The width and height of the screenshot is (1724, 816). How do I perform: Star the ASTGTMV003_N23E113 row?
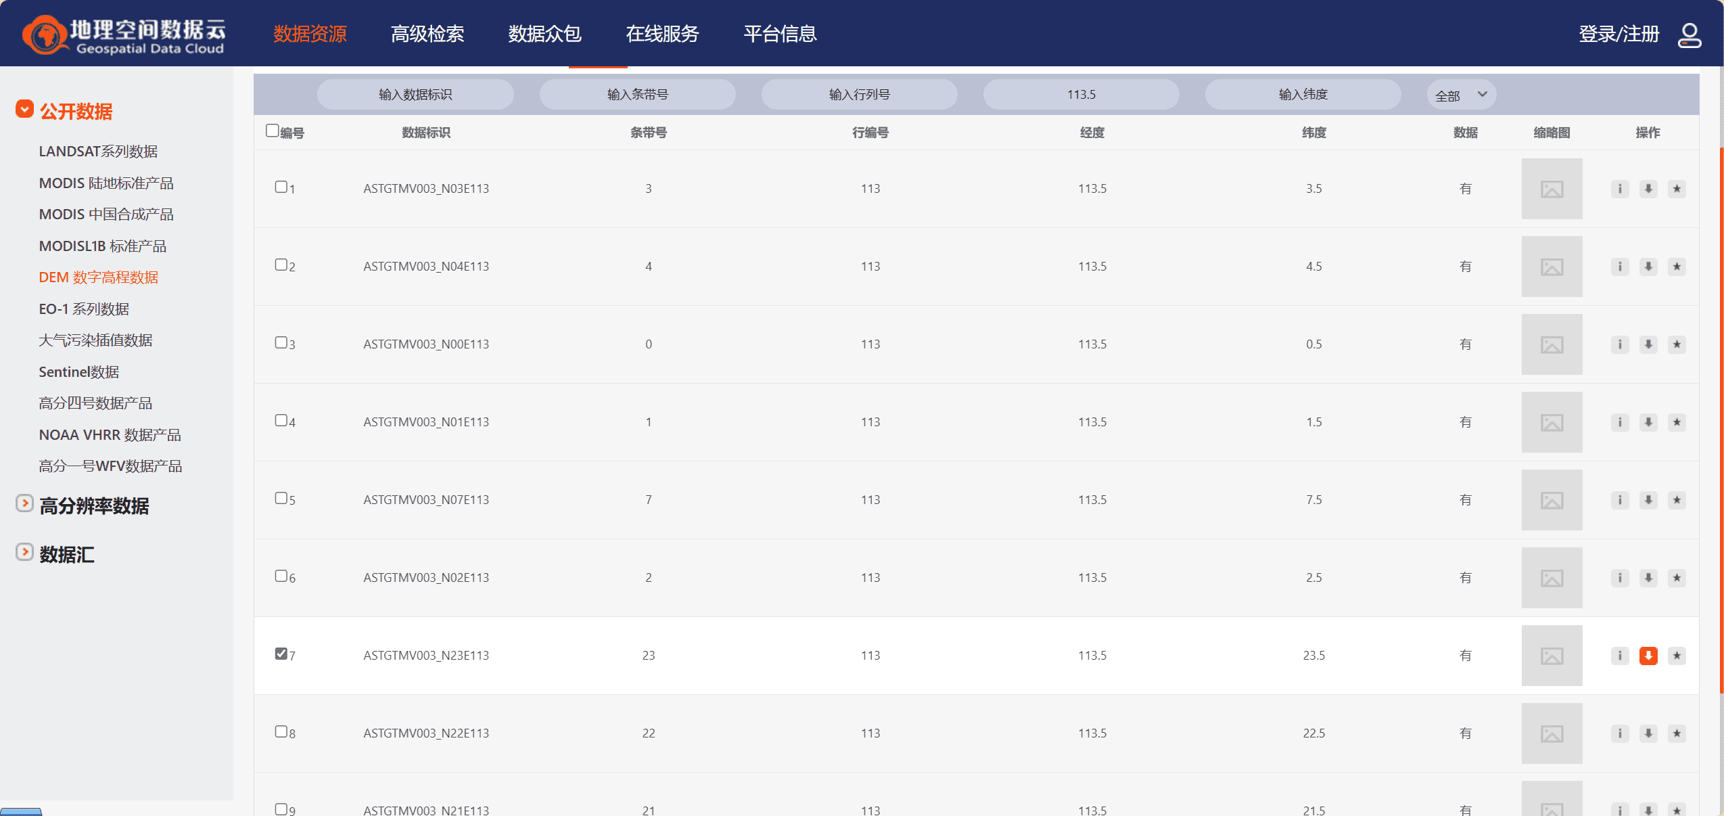[1677, 656]
